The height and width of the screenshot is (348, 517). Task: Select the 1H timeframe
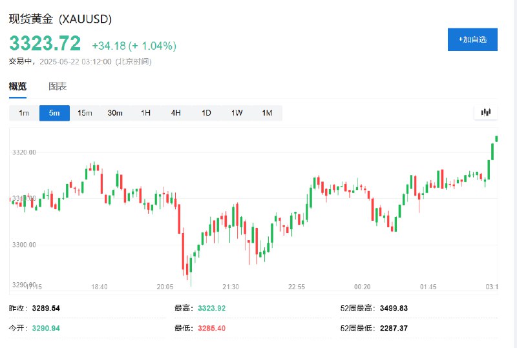tap(145, 113)
